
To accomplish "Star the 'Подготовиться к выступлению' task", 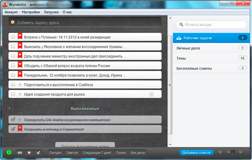I will [x=20, y=84].
